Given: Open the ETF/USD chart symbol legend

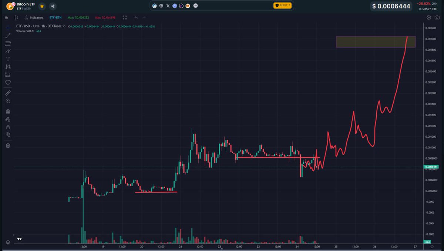Looking at the screenshot, I should tap(41, 26).
